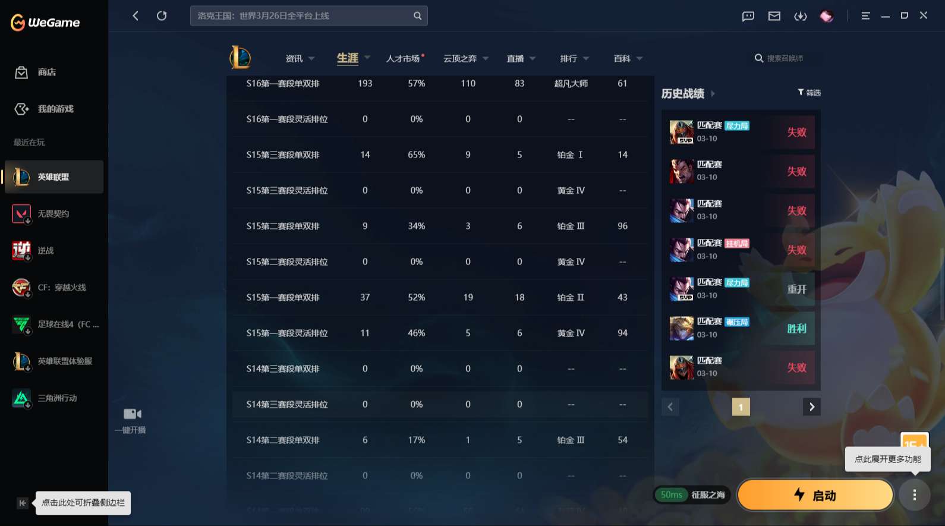Refresh the page with reload icon
The width and height of the screenshot is (945, 526).
coord(162,16)
